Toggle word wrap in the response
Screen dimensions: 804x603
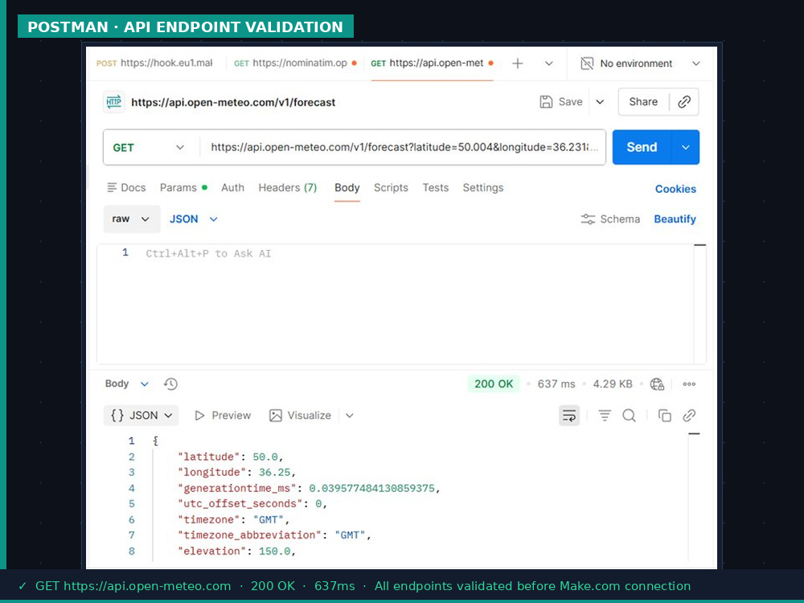(569, 416)
